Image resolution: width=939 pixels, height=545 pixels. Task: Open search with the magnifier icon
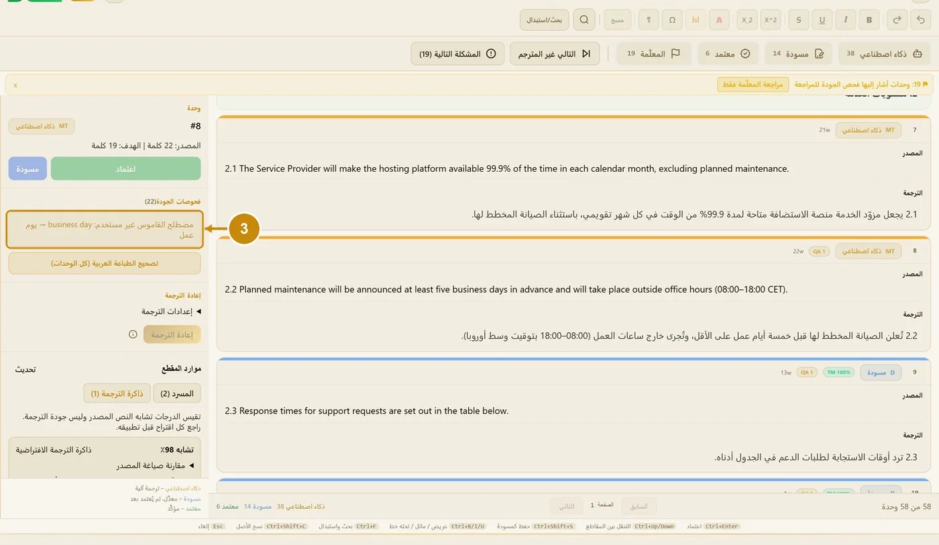click(584, 20)
